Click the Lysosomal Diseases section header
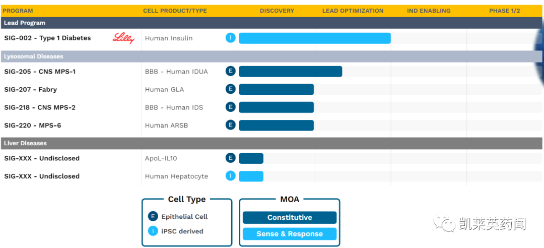This screenshot has width=544, height=248. pos(34,56)
